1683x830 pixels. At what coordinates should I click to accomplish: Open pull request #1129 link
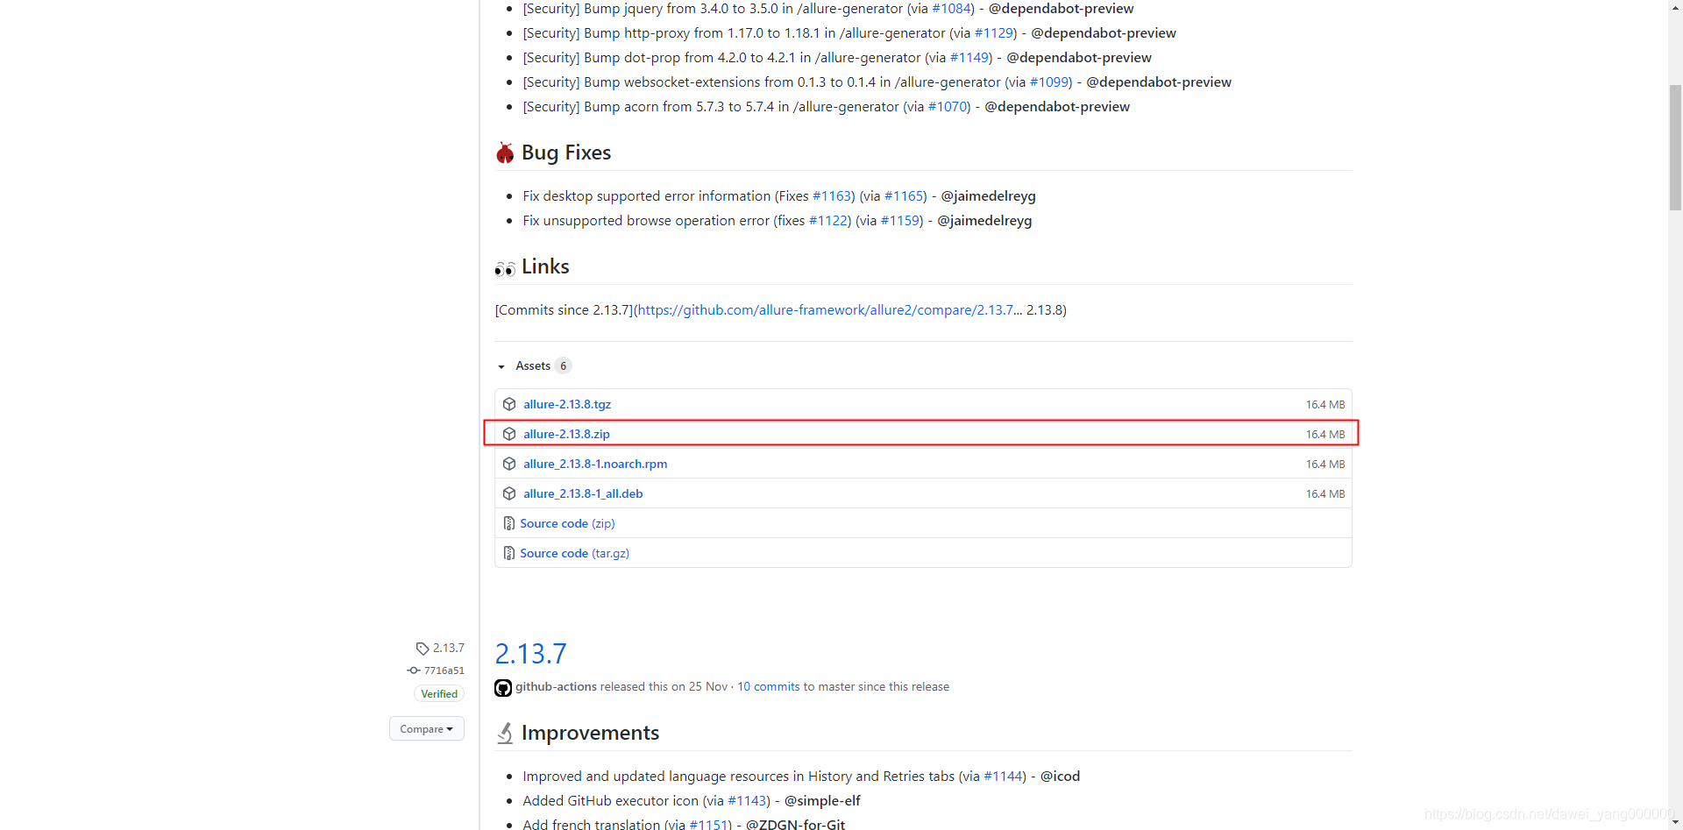tap(994, 32)
